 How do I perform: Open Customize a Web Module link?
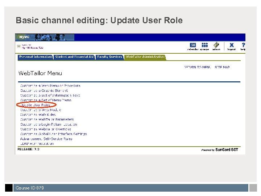tap(41, 110)
